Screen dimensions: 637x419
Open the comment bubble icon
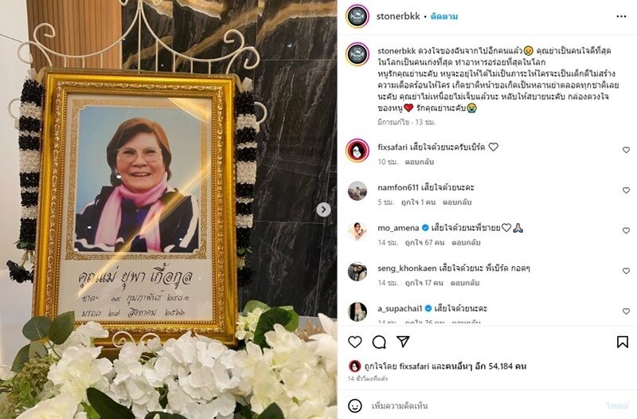point(379,343)
